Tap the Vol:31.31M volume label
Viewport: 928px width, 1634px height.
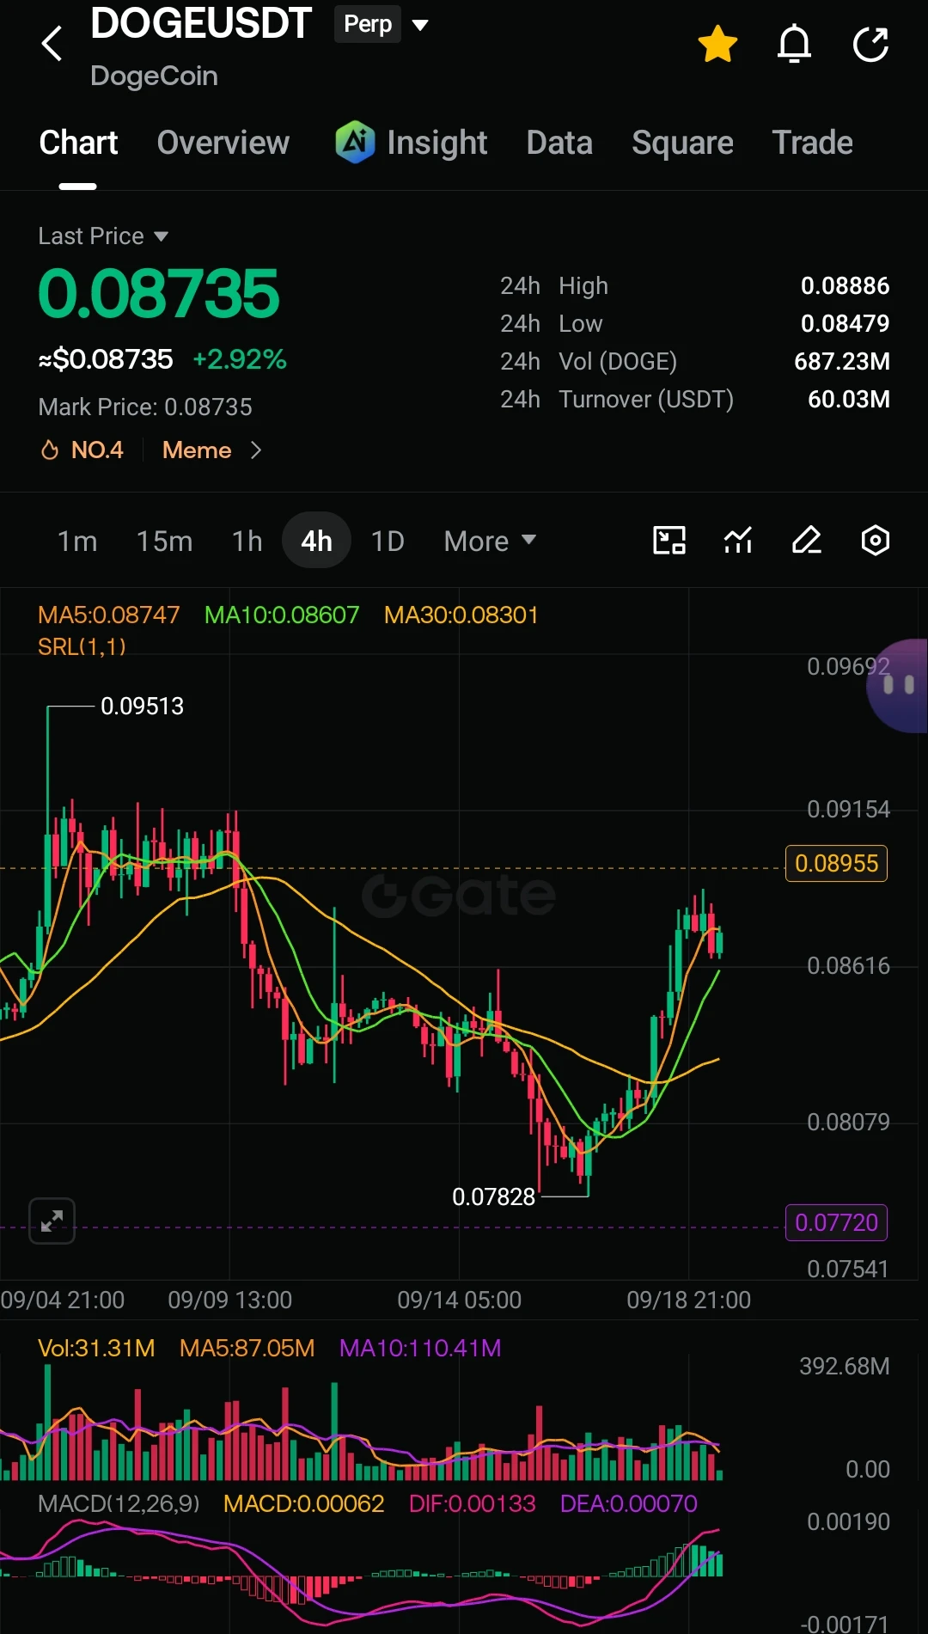point(96,1348)
